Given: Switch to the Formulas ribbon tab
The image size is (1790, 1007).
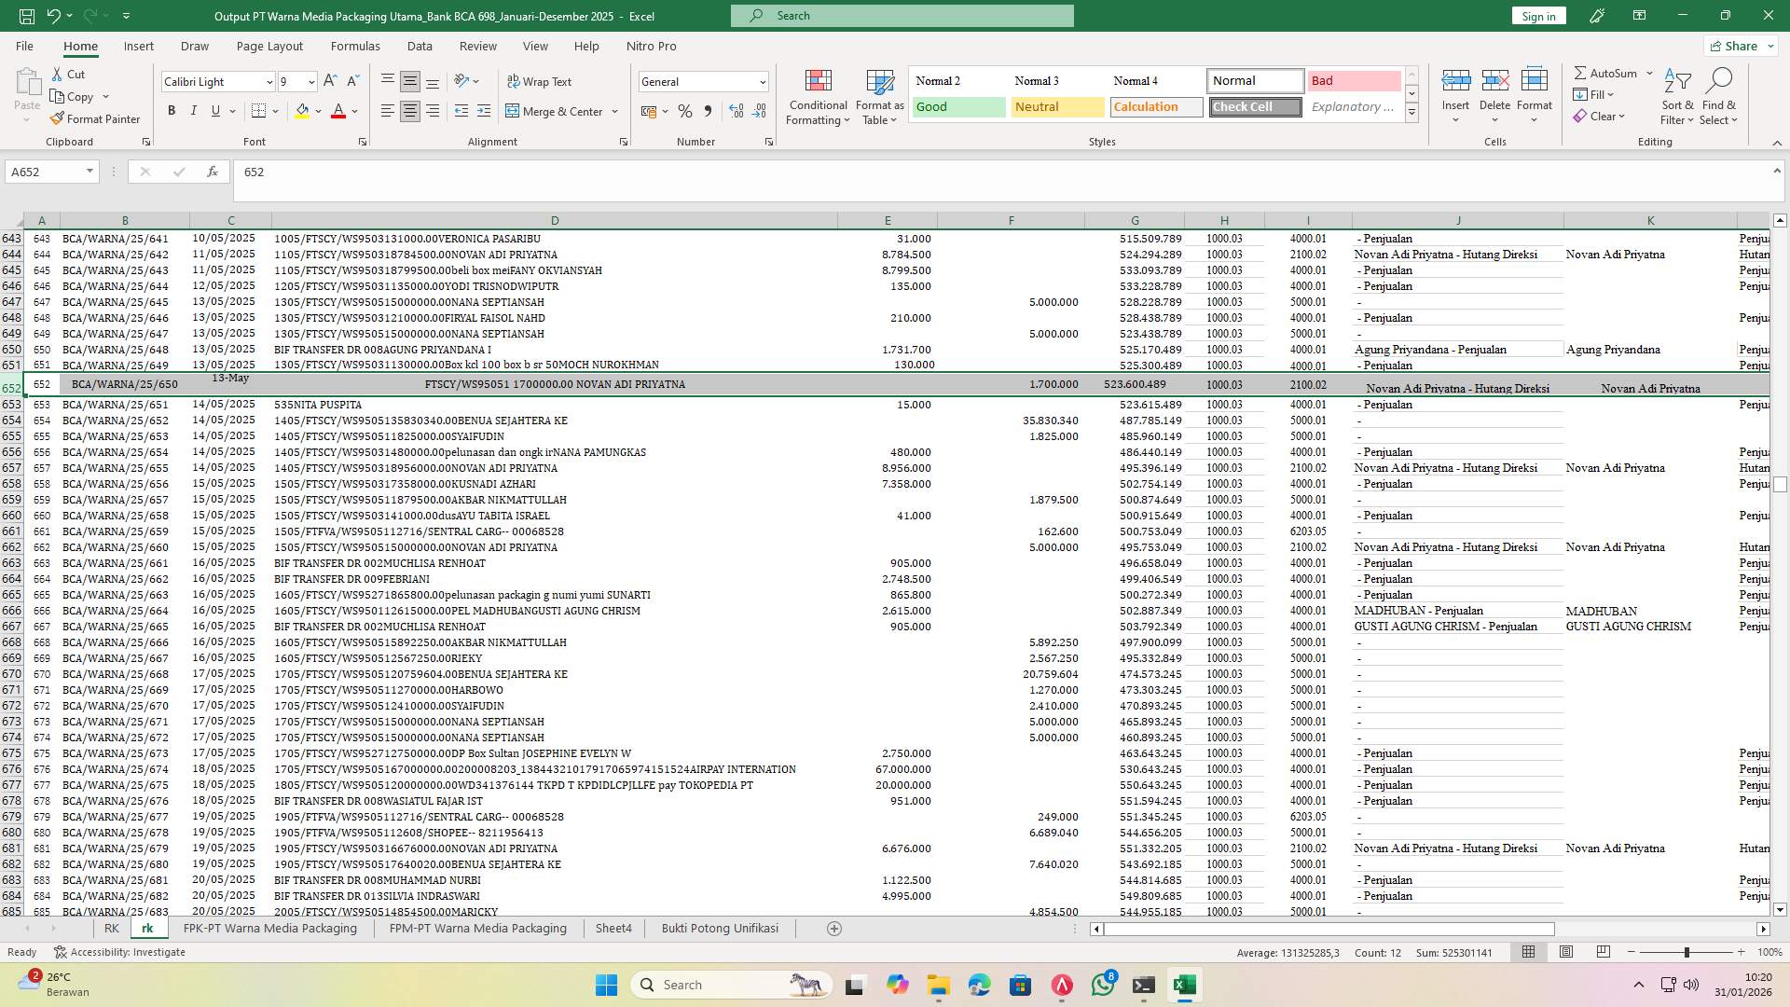Looking at the screenshot, I should tap(355, 46).
